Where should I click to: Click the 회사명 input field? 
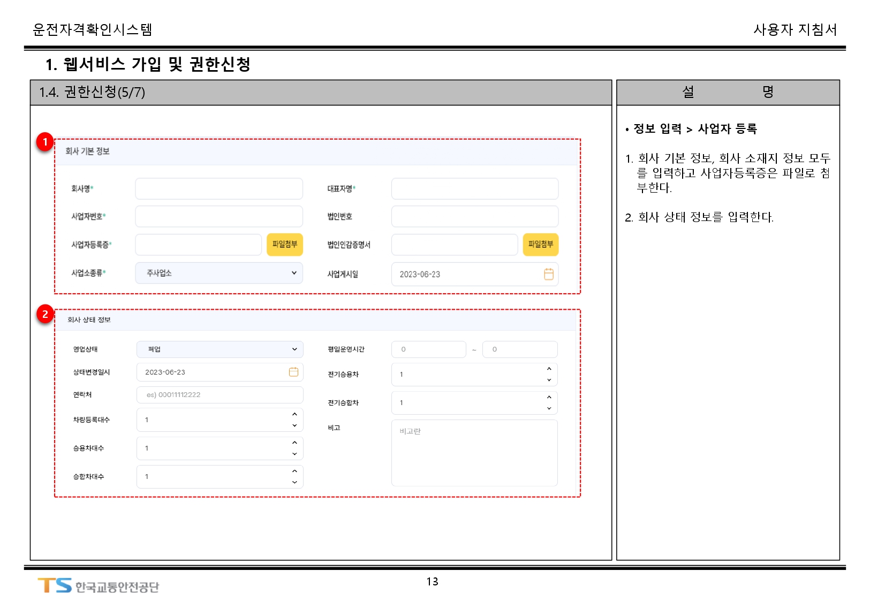[x=219, y=189]
